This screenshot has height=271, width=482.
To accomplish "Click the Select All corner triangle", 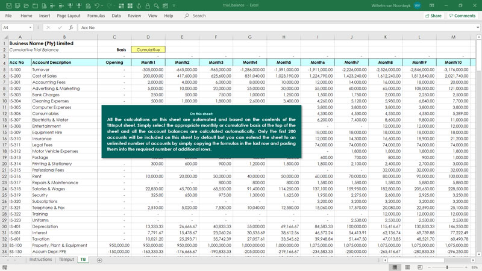I will coord(5,37).
